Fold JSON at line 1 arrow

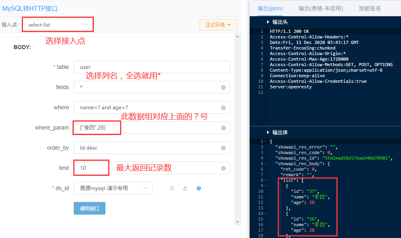(x=266, y=141)
